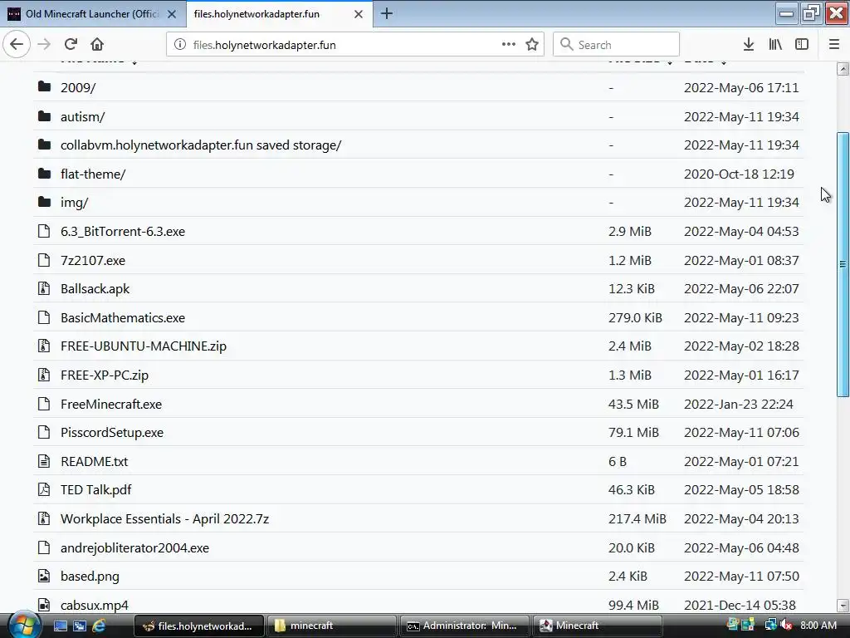Open the 2009/ folder link
Screen dimensions: 850x638
(78, 87)
